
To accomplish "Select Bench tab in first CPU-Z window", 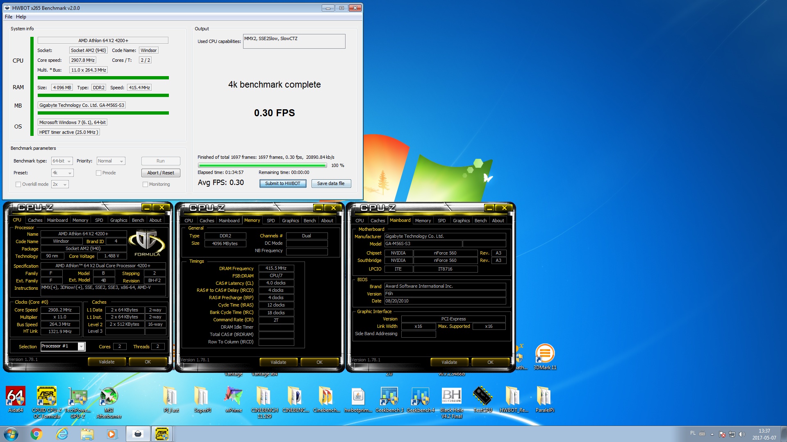I will point(138,220).
